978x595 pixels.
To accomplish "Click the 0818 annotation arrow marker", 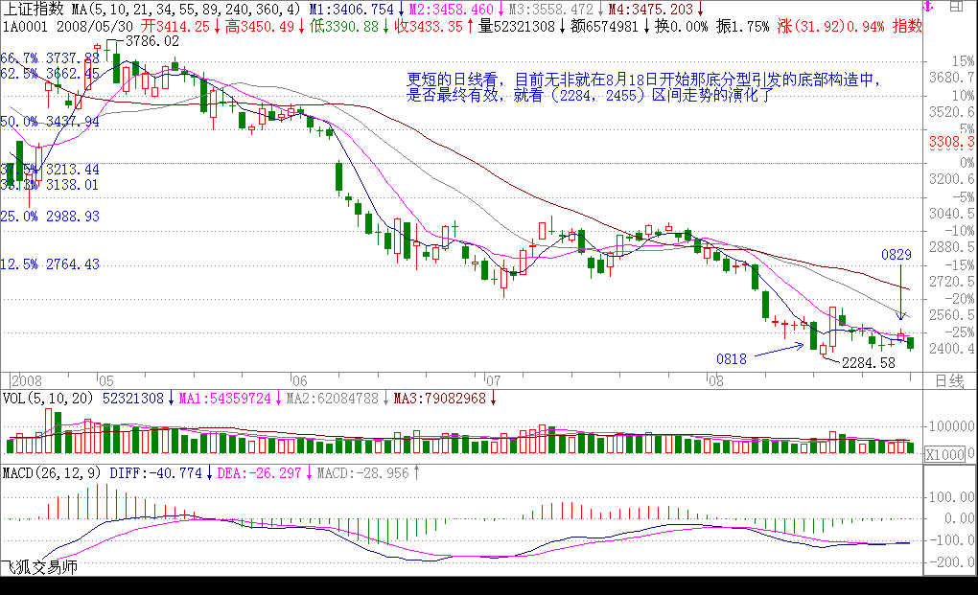I will click(x=731, y=358).
